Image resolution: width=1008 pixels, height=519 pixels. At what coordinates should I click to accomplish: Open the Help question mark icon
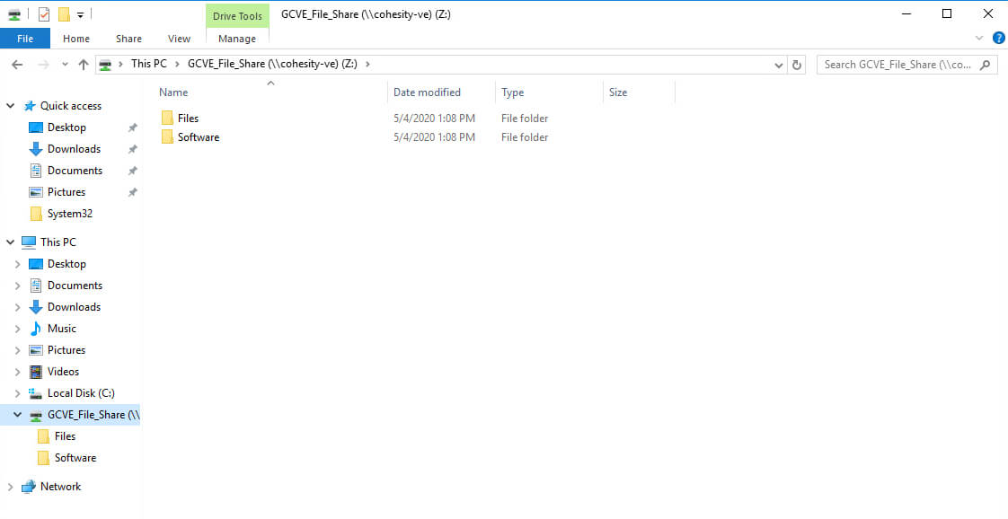pos(998,38)
